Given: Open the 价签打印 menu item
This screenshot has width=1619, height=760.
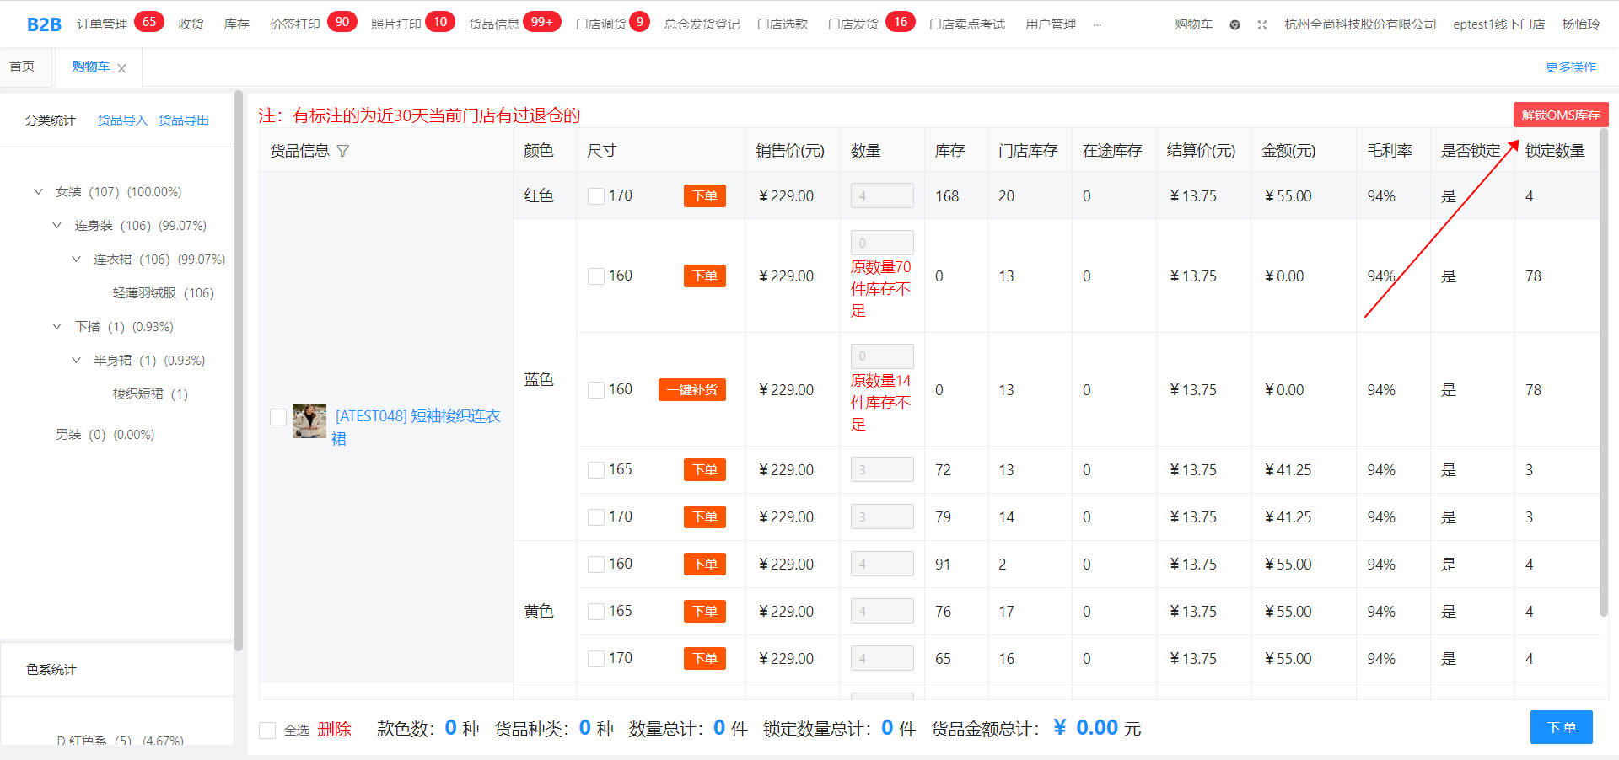Looking at the screenshot, I should coord(294,24).
